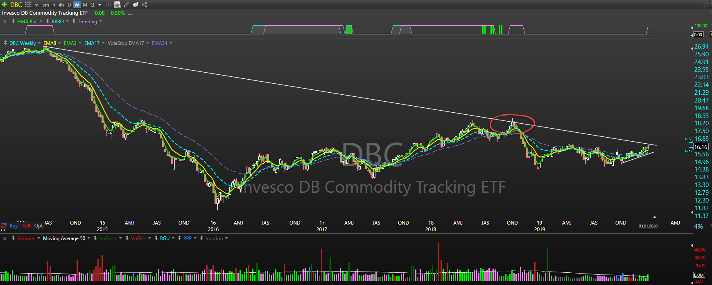
Task: Click the reorder arrows beside Vol%--
Action: (127, 238)
